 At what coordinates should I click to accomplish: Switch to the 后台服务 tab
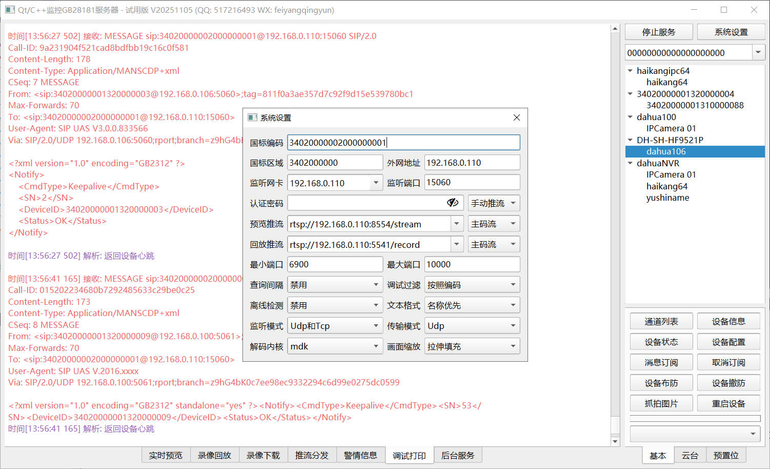point(458,455)
